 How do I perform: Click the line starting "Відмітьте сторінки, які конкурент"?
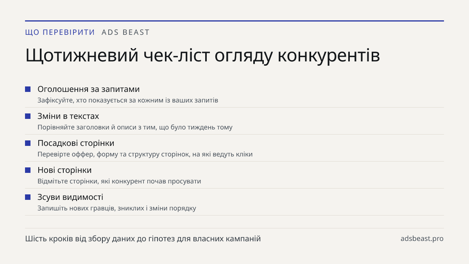(x=119, y=181)
